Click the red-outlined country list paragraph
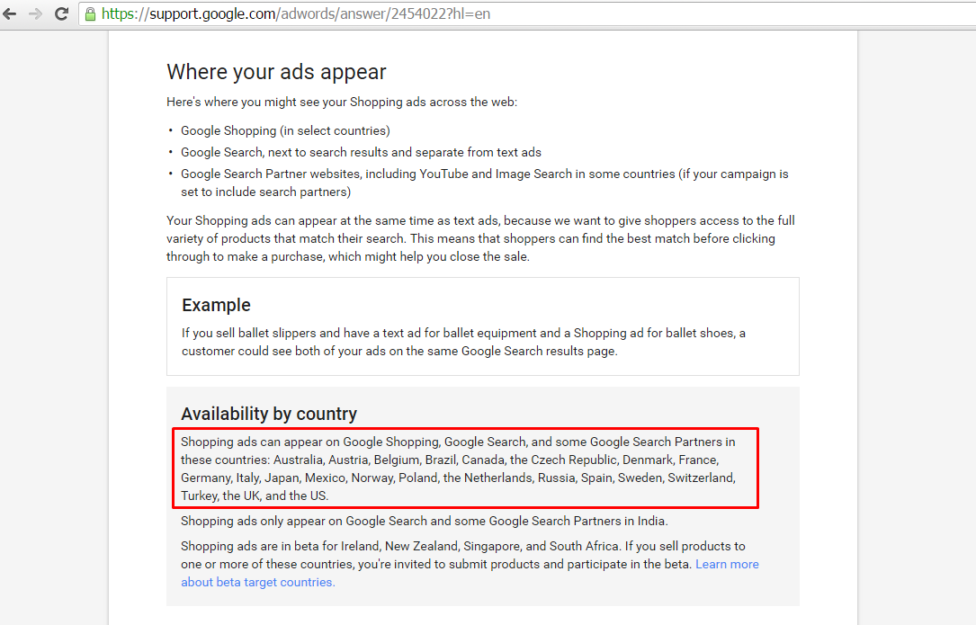Image resolution: width=976 pixels, height=625 pixels. 458,469
